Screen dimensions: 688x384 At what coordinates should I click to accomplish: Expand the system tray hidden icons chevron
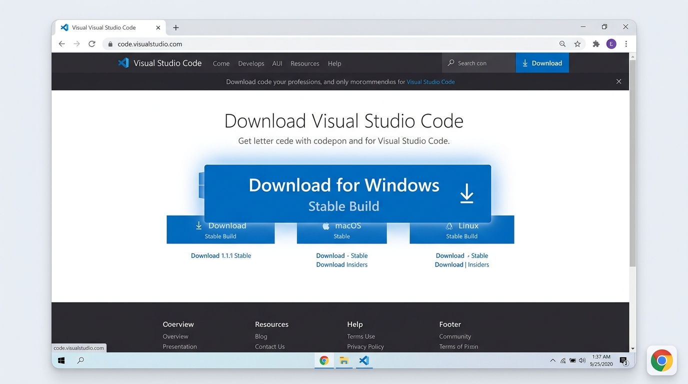pos(552,360)
